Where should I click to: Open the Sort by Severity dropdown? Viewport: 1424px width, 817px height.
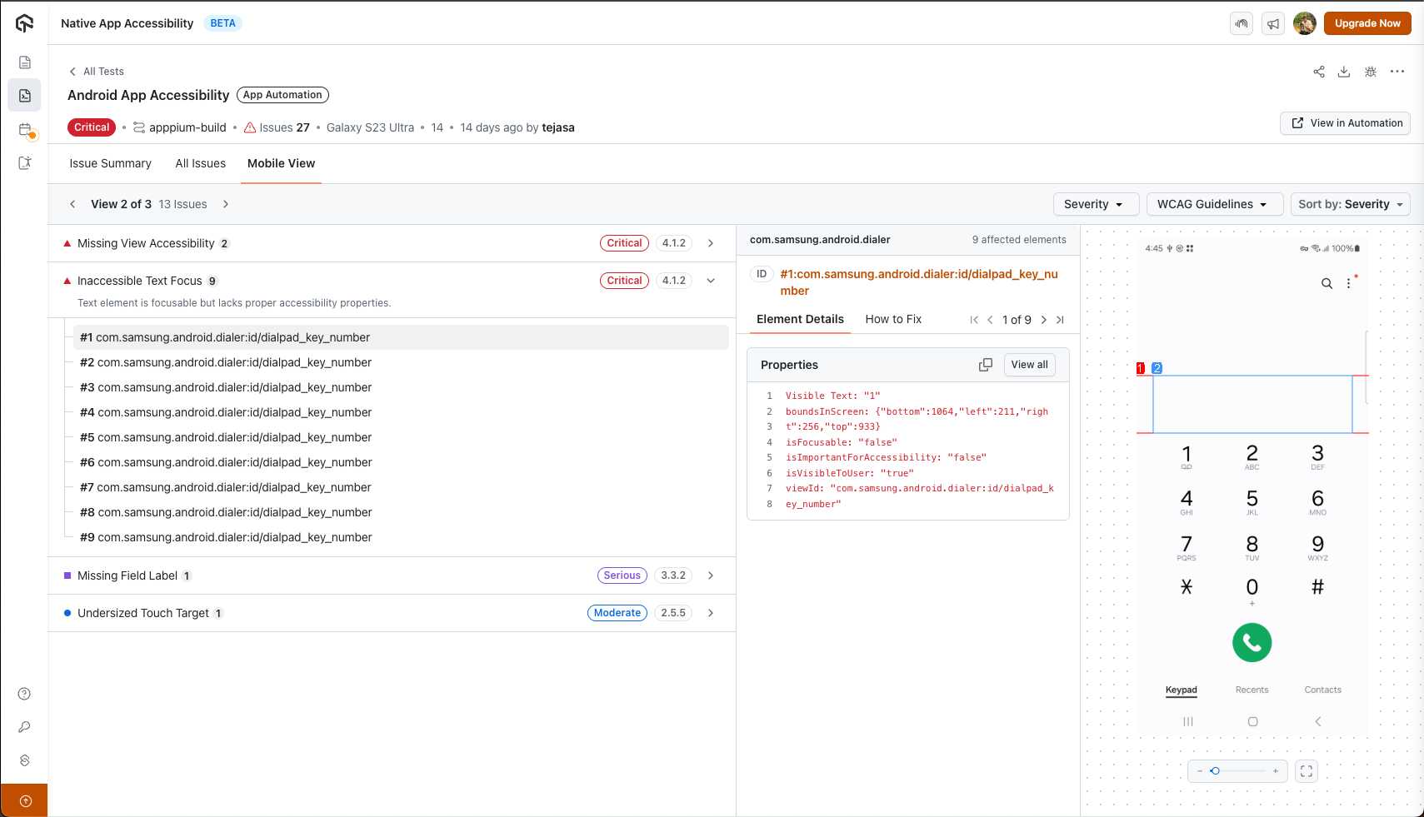(1350, 204)
